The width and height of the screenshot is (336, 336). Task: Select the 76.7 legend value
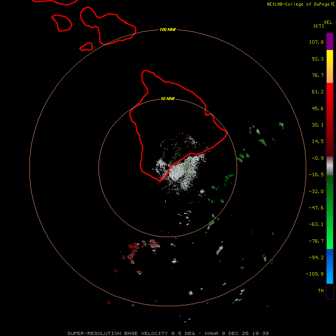(318, 75)
